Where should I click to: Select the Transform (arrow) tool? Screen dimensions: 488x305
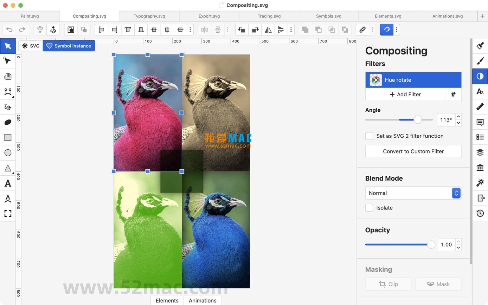point(8,46)
